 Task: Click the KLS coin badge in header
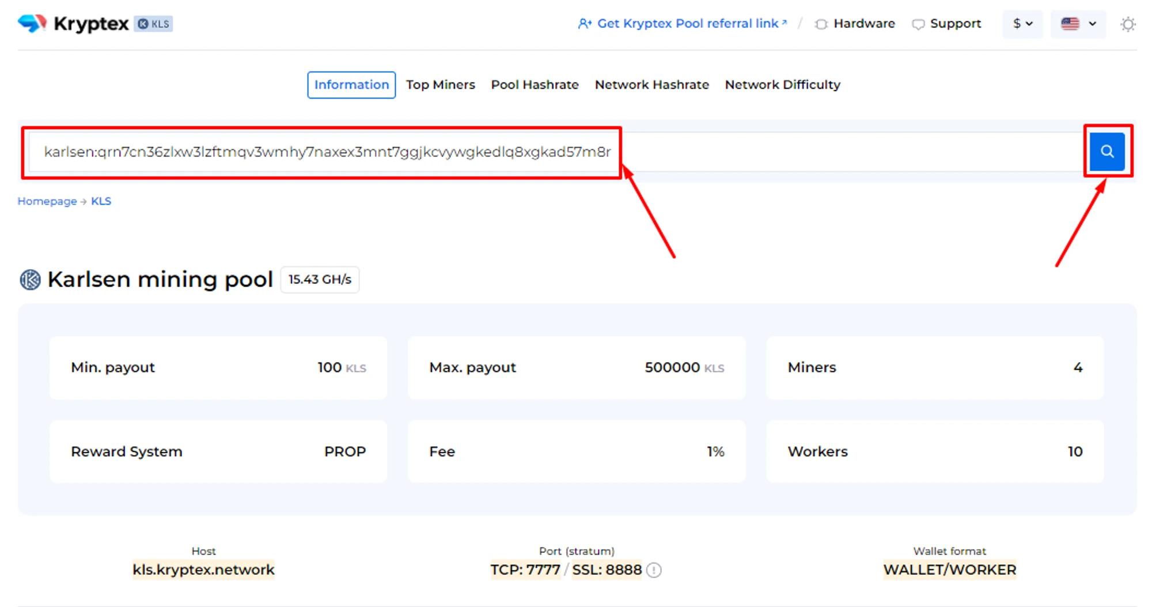pyautogui.click(x=154, y=24)
